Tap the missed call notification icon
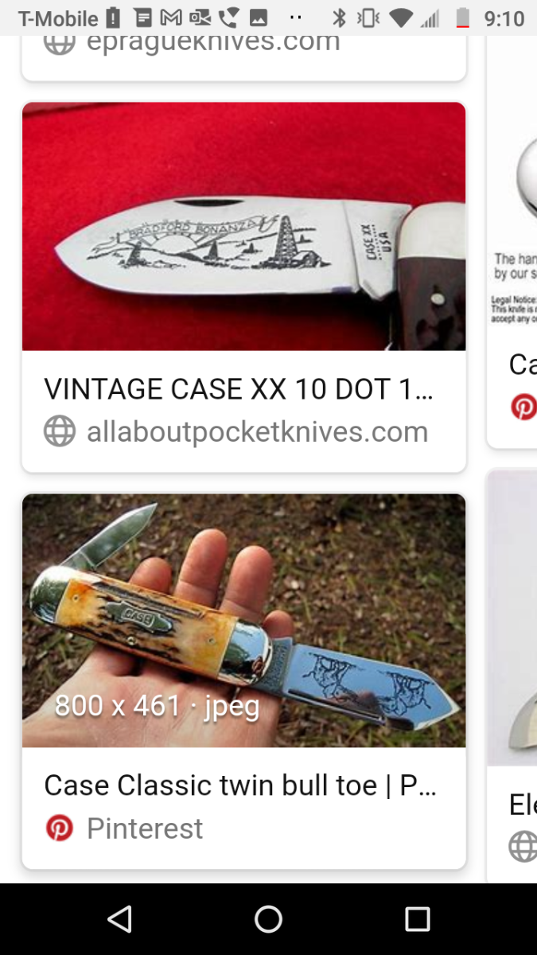 [229, 18]
